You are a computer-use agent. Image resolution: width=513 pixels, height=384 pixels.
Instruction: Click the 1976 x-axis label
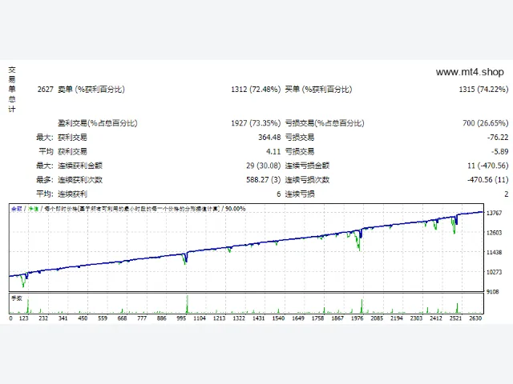click(x=357, y=318)
